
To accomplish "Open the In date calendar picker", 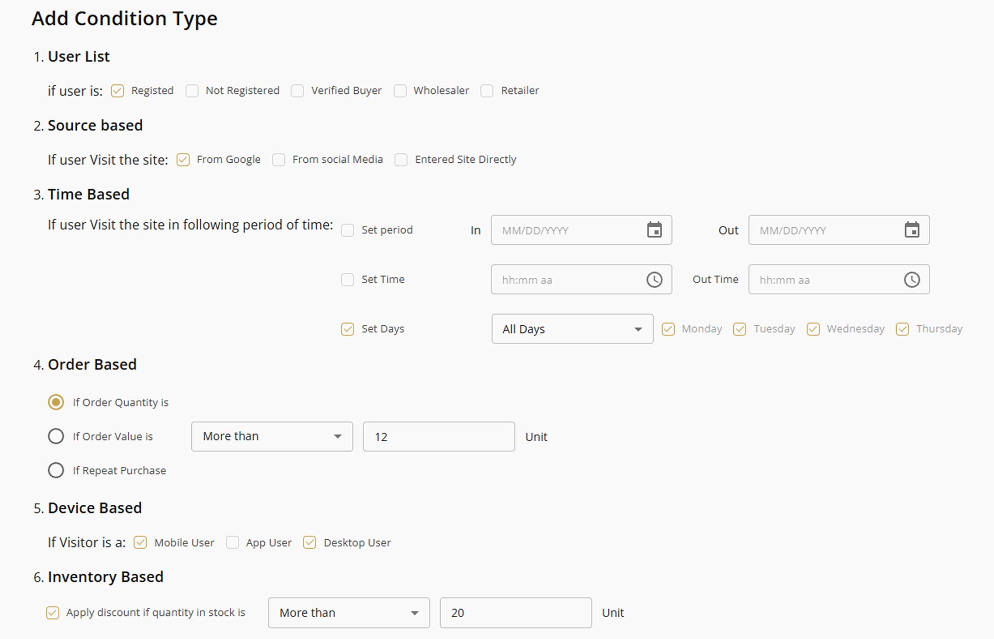I will pyautogui.click(x=654, y=230).
